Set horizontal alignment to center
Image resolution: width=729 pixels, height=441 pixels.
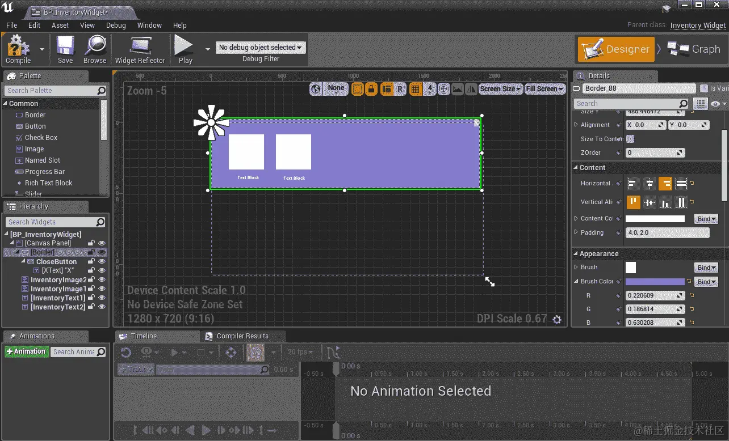click(649, 184)
